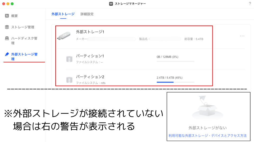Click the パーティション1 usage progress bar

click(175, 61)
